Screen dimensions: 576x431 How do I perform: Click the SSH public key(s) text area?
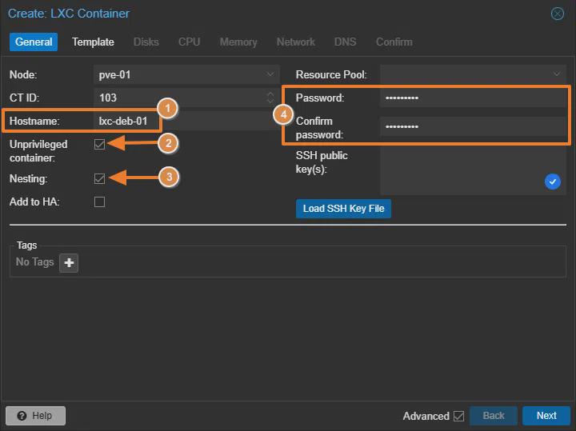473,170
